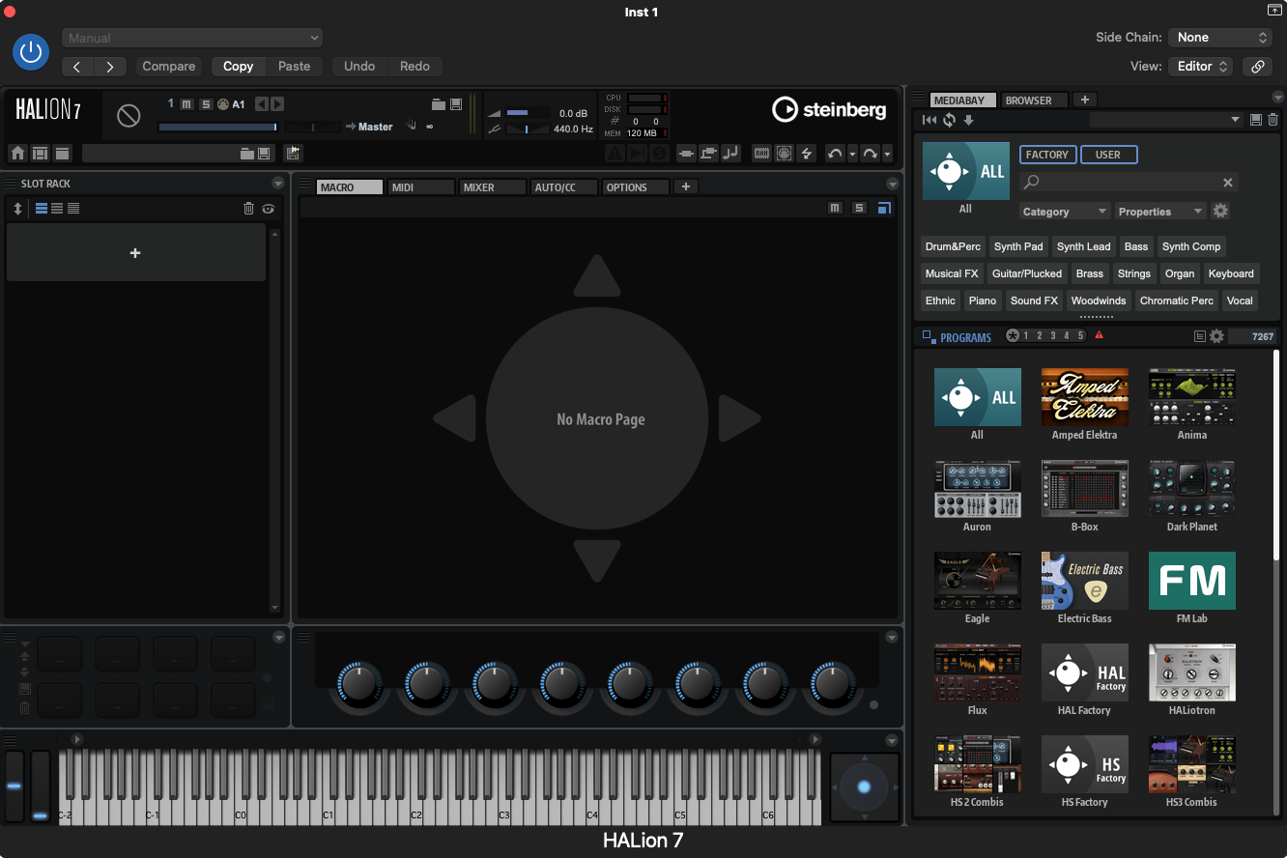Click the trash icon in Slot Rack
Screen dimensions: 1287x858
click(248, 208)
